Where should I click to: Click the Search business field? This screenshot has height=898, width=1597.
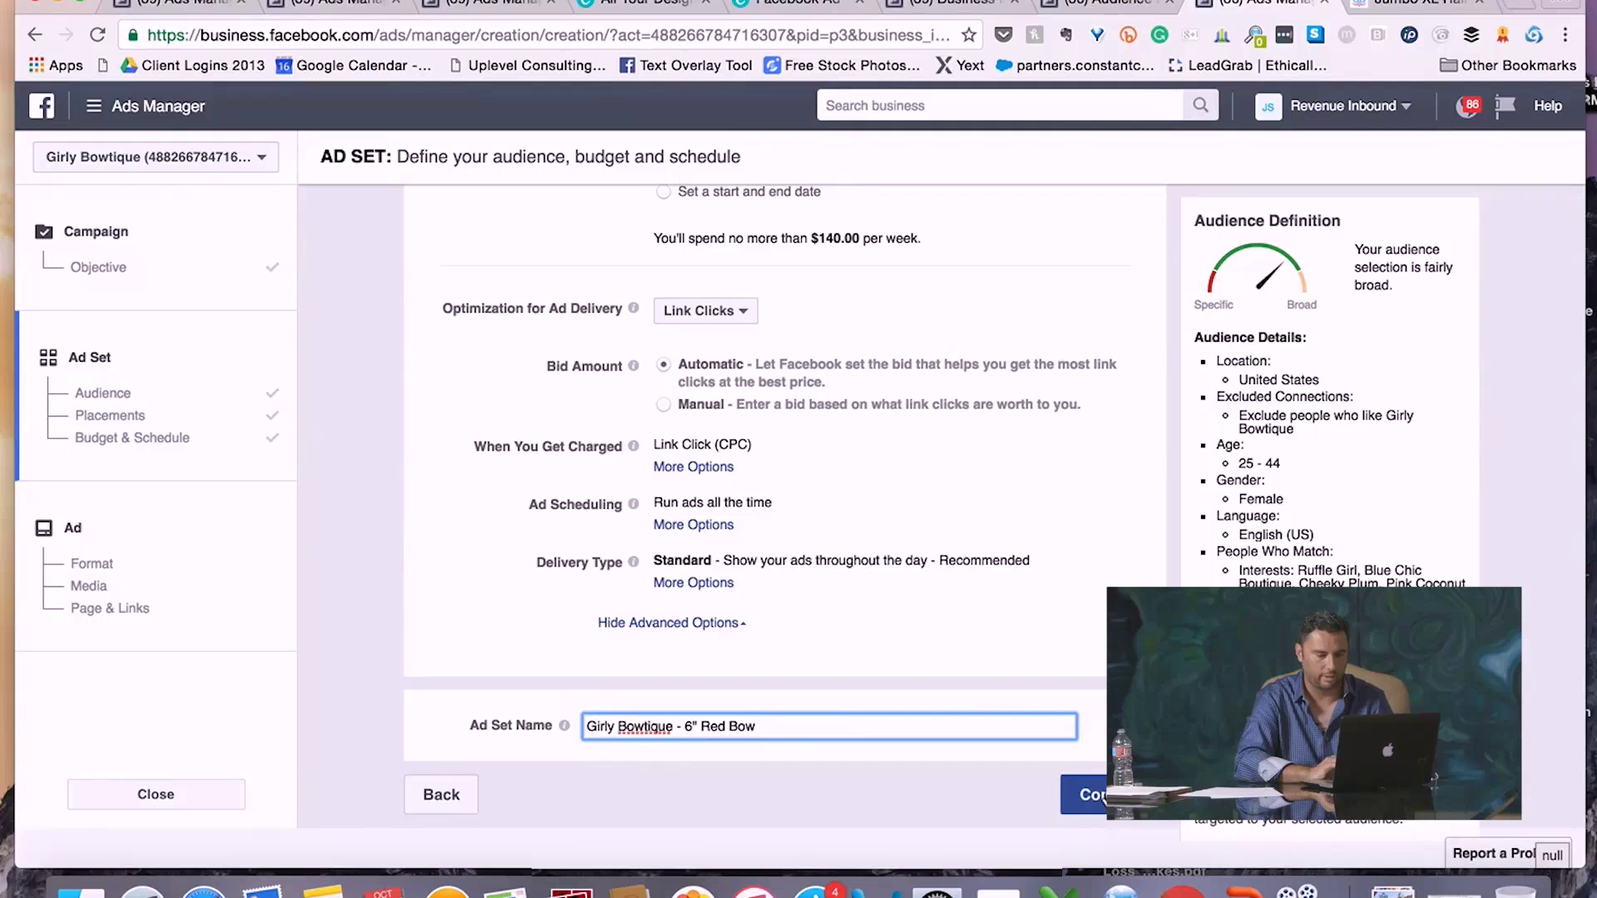point(1000,105)
